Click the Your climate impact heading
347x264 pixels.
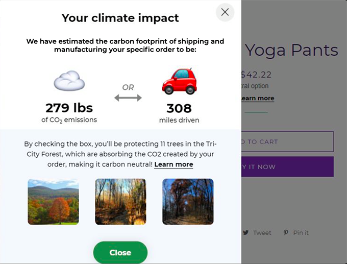[x=120, y=18]
